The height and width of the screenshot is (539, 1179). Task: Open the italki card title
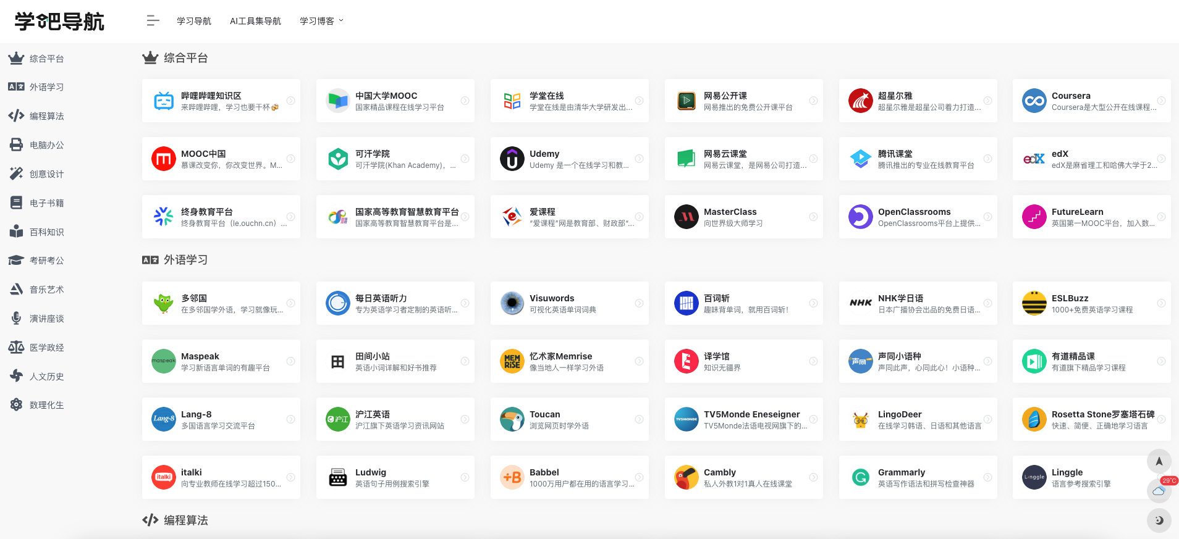coord(192,472)
